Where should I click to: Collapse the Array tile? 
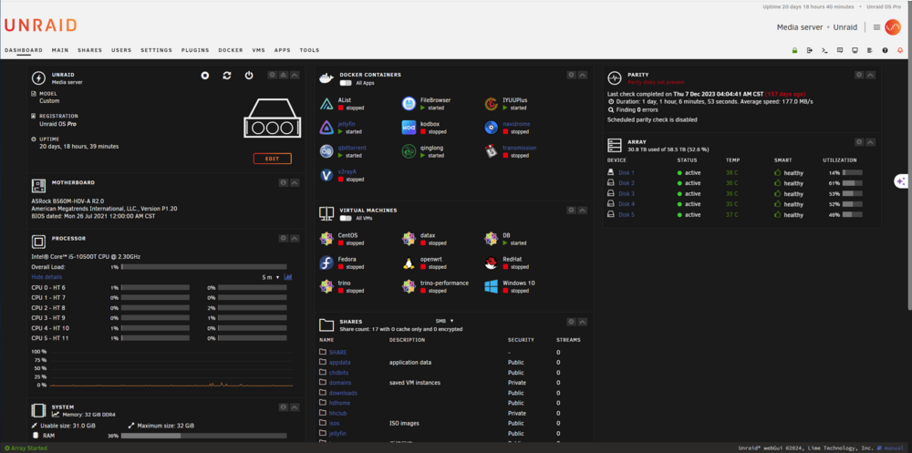(x=870, y=142)
